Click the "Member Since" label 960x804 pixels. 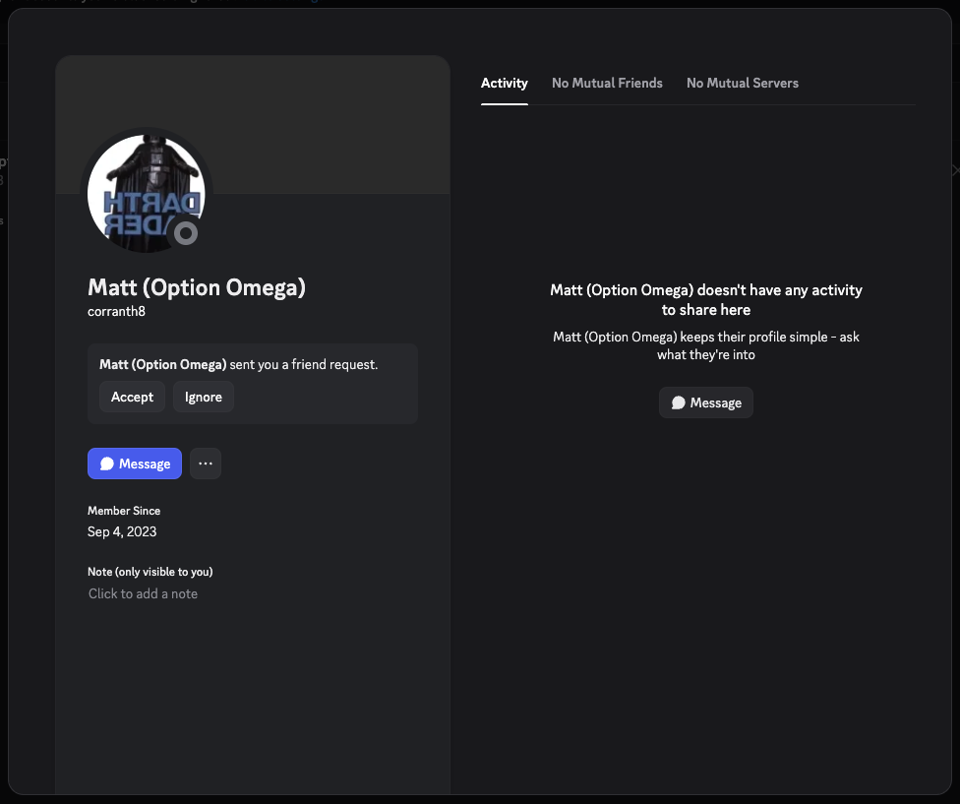coord(124,511)
